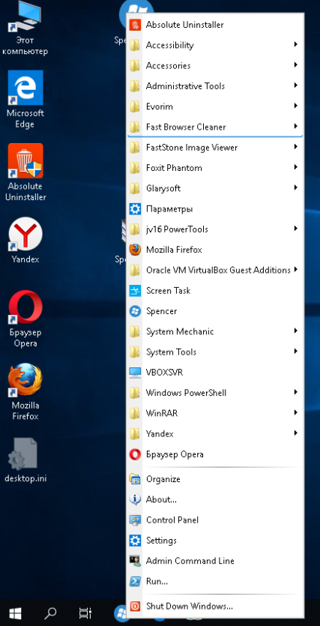Click the Absolute Uninstaller desktop icon
This screenshot has height=626, width=320.
click(25, 172)
